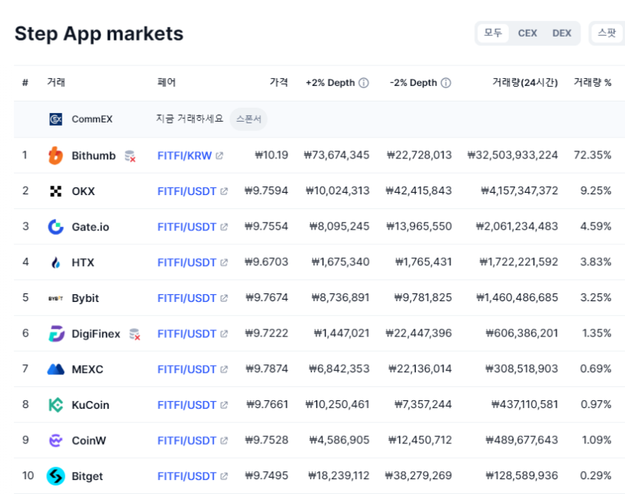625x494 pixels.
Task: Click the Gate.io exchange logo
Action: 55,227
